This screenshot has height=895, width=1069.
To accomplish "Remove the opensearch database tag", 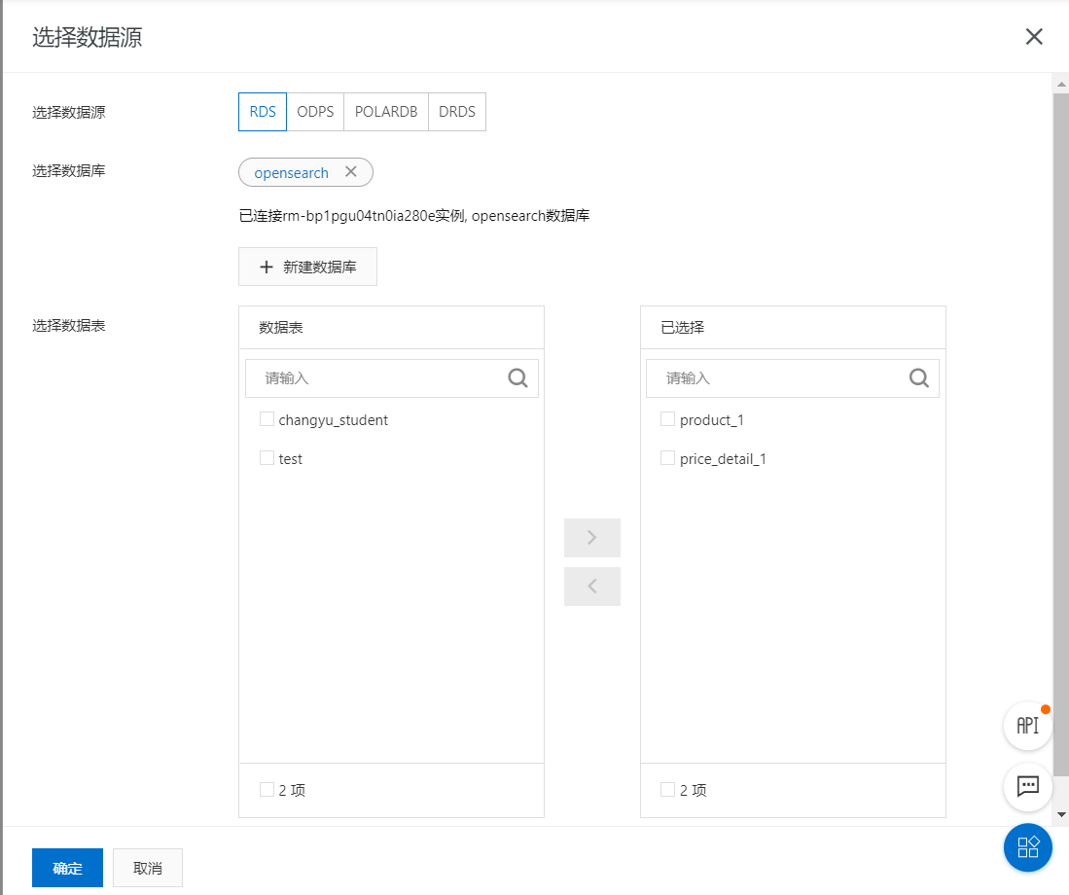I will click(x=350, y=172).
